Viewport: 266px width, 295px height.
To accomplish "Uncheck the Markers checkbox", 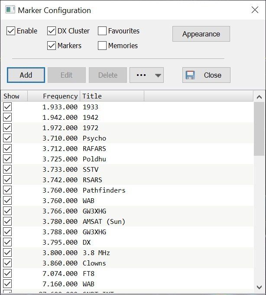I will coord(51,46).
